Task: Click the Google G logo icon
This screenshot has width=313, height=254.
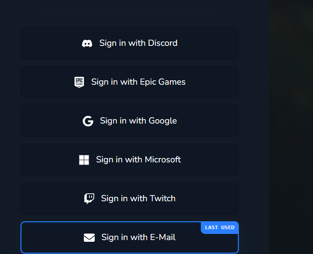Action: tap(88, 121)
